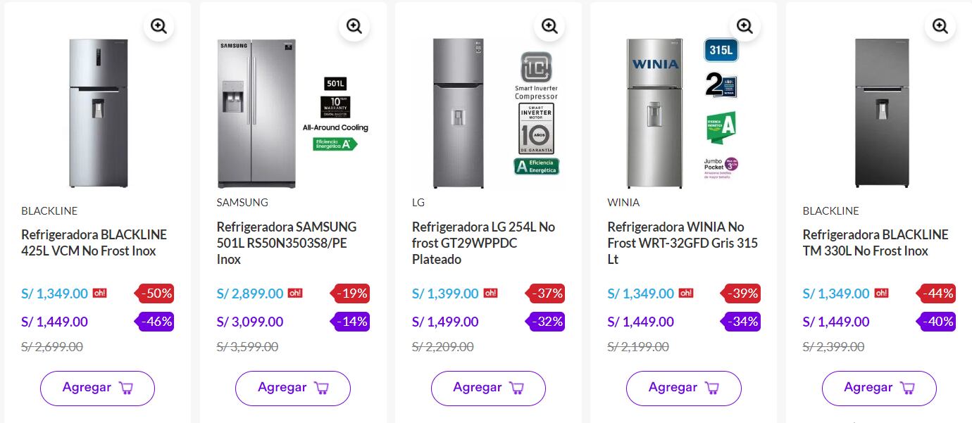Click the dark Blackline TM 330L refrigerator photo
Viewport: 972px width, 423px height.
882,113
